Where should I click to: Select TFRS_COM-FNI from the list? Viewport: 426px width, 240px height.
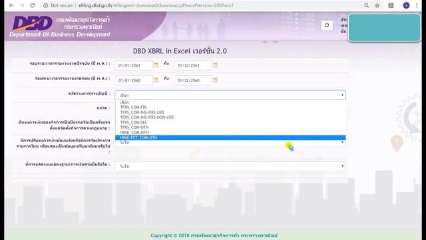[x=230, y=107]
